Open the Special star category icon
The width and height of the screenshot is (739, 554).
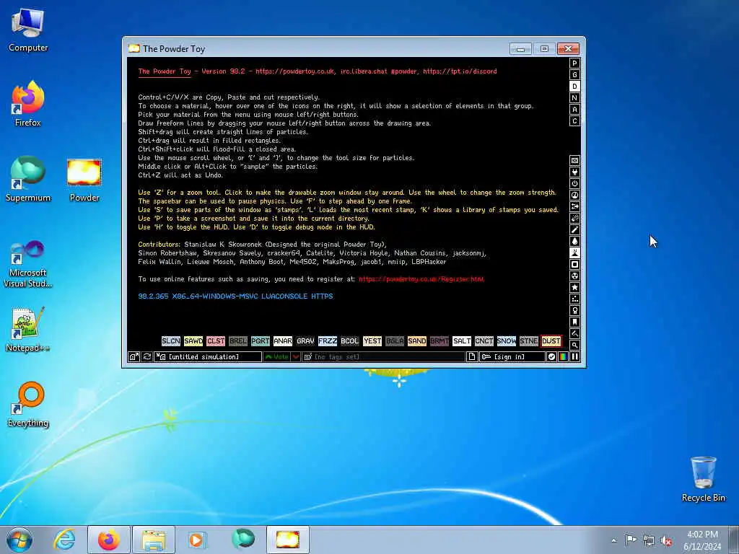click(x=574, y=287)
